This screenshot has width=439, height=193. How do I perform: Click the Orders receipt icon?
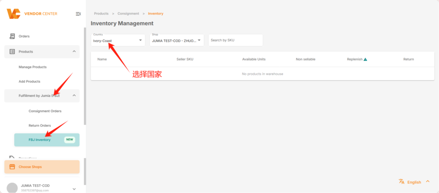pyautogui.click(x=12, y=36)
